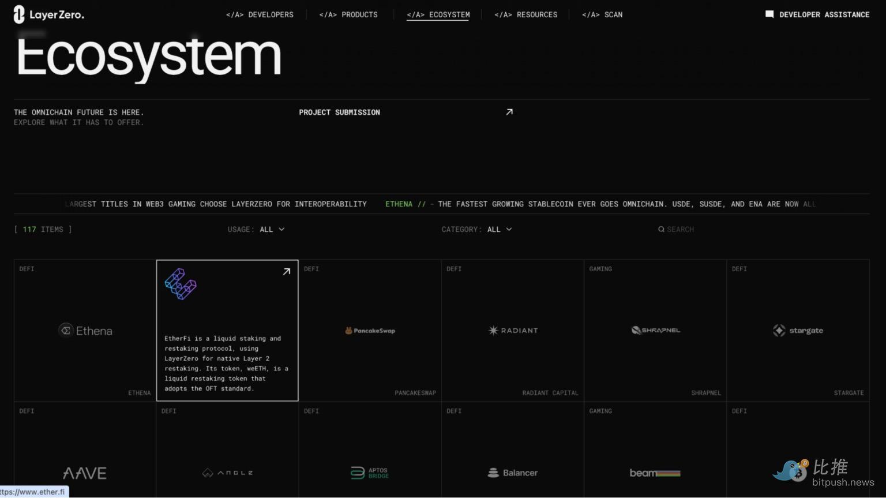This screenshot has height=498, width=886.
Task: Click the Project Submission link
Action: (339, 113)
